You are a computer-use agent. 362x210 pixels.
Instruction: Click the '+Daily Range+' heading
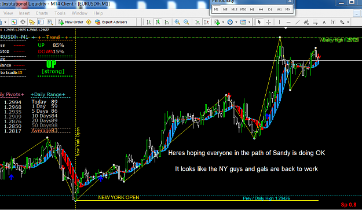pos(48,94)
